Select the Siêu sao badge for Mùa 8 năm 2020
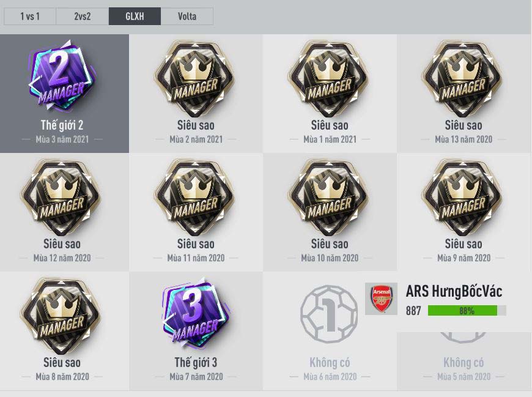 click(x=61, y=316)
